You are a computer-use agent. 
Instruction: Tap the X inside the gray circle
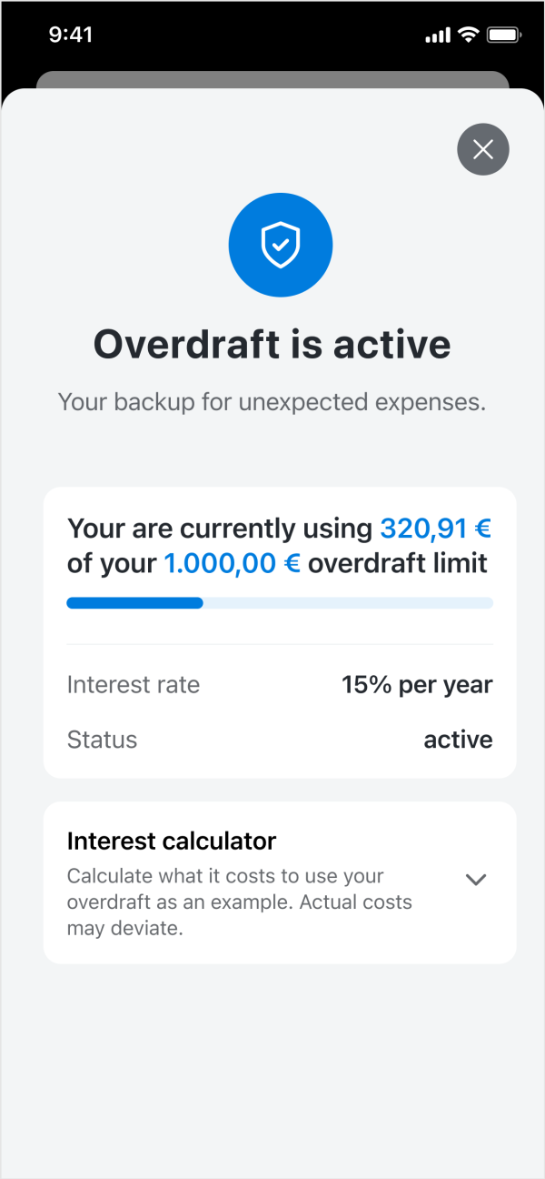[x=483, y=149]
